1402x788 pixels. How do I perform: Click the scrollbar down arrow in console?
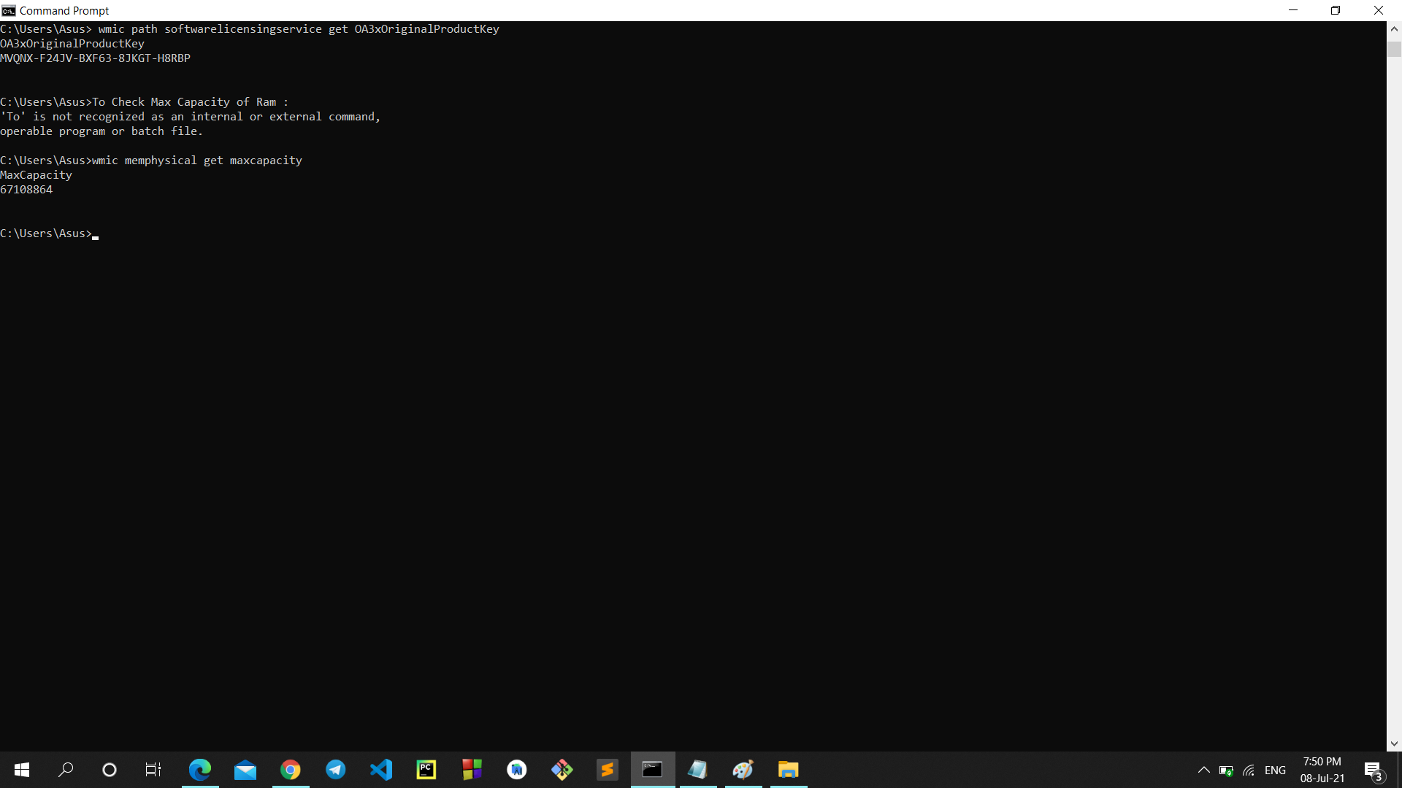[x=1394, y=743]
